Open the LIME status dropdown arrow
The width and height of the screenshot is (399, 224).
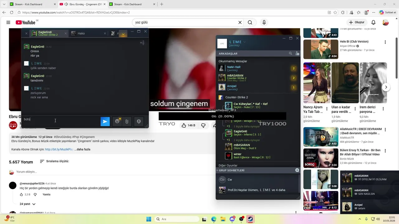tap(244, 42)
